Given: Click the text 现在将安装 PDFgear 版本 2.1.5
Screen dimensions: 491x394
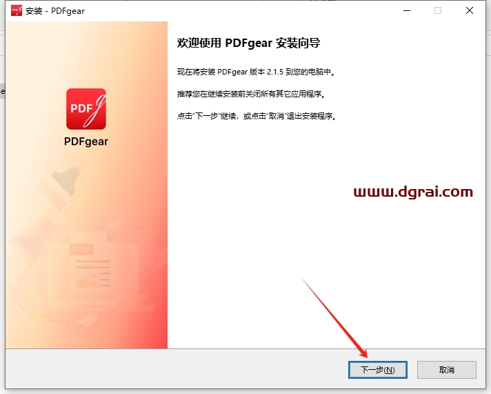Looking at the screenshot, I should click(230, 72).
